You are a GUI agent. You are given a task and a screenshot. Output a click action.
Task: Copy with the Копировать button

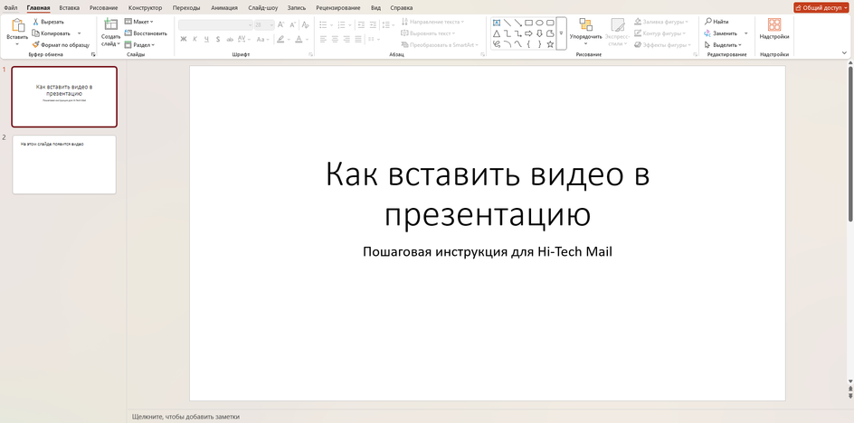click(x=52, y=33)
